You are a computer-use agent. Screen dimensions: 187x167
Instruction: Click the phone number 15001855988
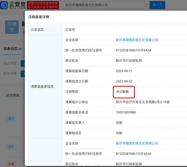coord(126,112)
